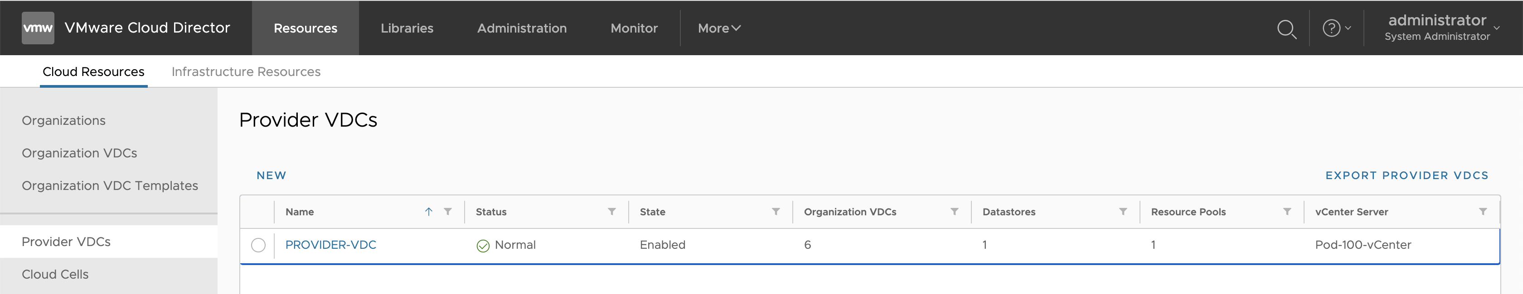Filter the Resource Pools column
This screenshot has height=294, width=1523.
pyautogui.click(x=1287, y=212)
